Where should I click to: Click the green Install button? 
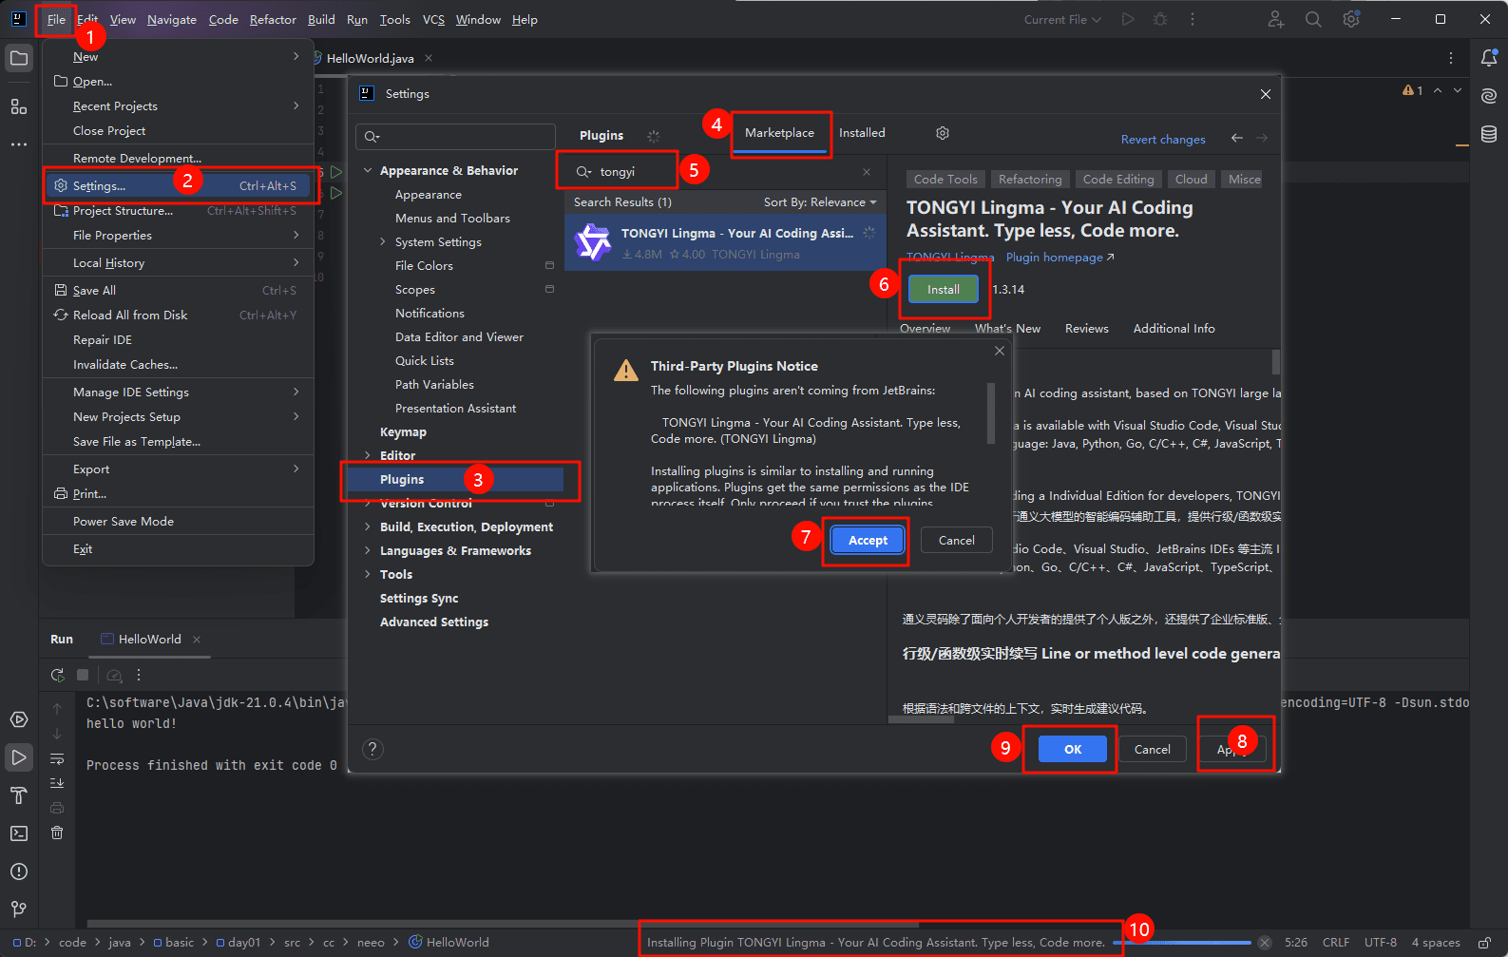(x=944, y=290)
